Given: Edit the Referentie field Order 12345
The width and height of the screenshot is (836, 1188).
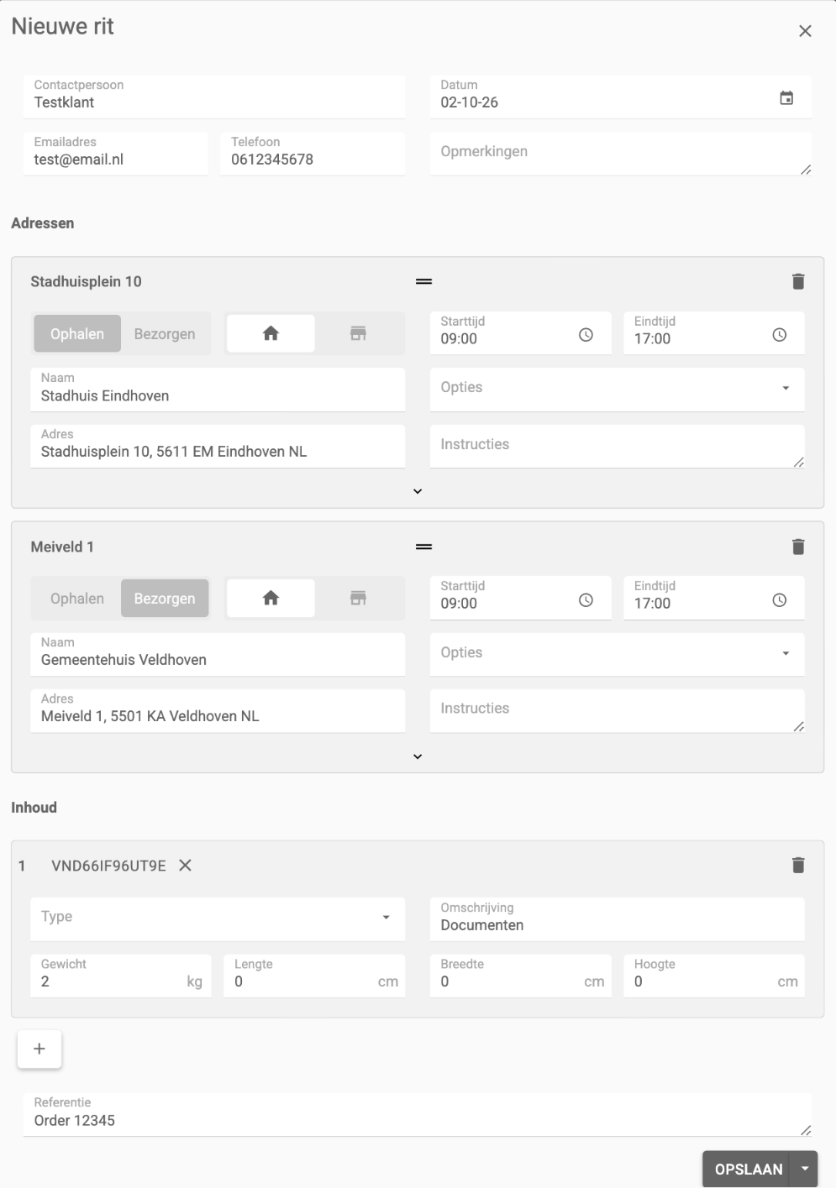Looking at the screenshot, I should point(418,1114).
